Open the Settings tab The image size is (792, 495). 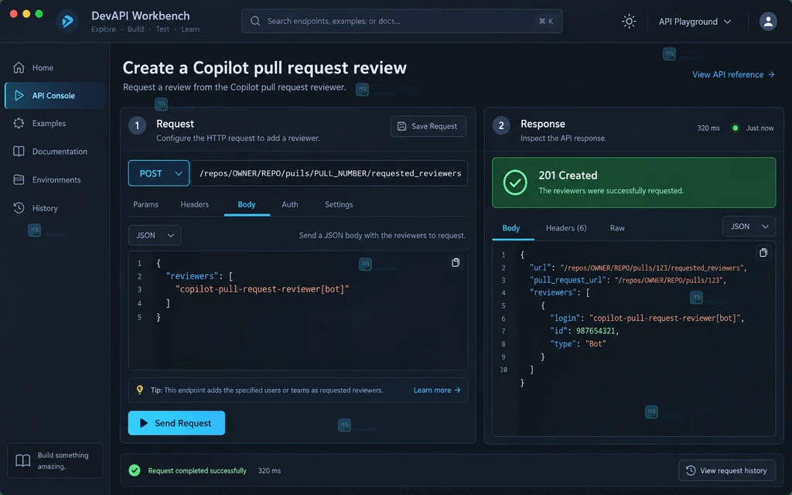click(x=339, y=204)
